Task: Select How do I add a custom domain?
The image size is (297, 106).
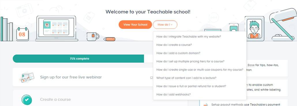Action: tap(178, 53)
